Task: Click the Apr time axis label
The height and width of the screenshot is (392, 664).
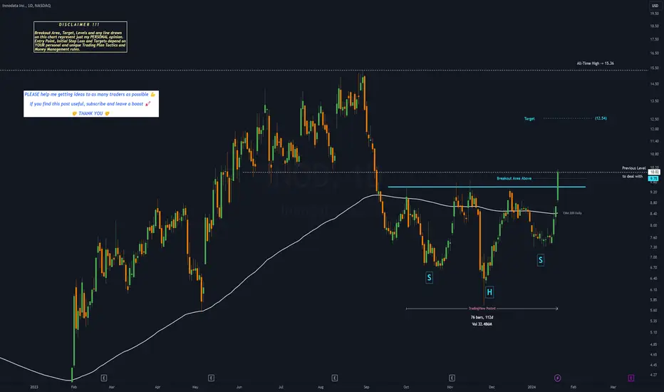Action: [157, 387]
